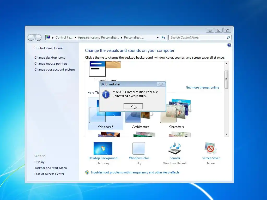Open Change mouse pointers
267x200 pixels.
[51, 64]
